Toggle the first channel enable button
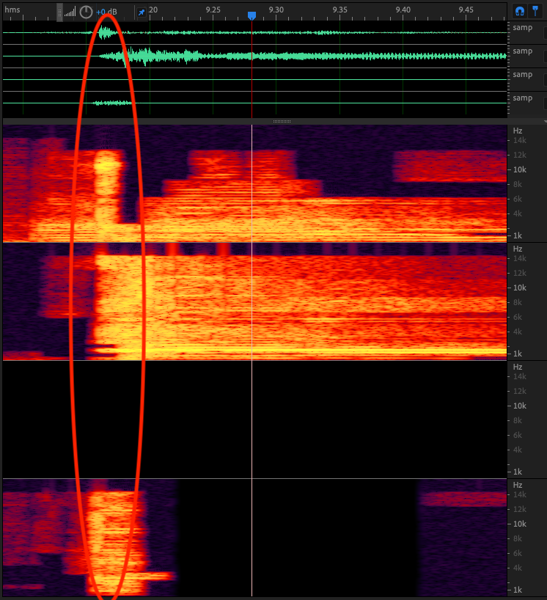The height and width of the screenshot is (600, 547). [545, 32]
